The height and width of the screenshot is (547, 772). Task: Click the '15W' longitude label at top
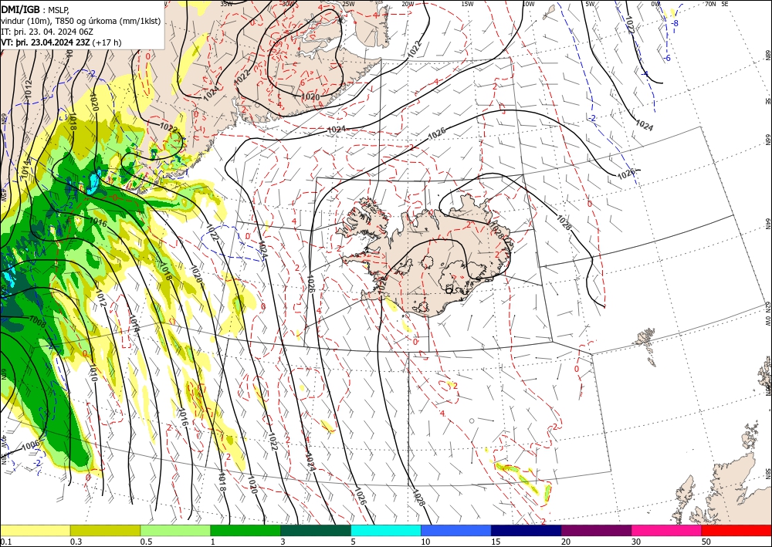(468, 4)
